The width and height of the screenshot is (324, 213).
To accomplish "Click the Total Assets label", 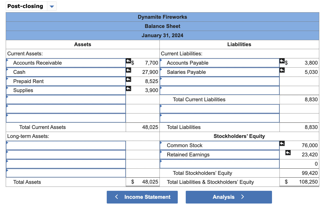I will pyautogui.click(x=27, y=182).
